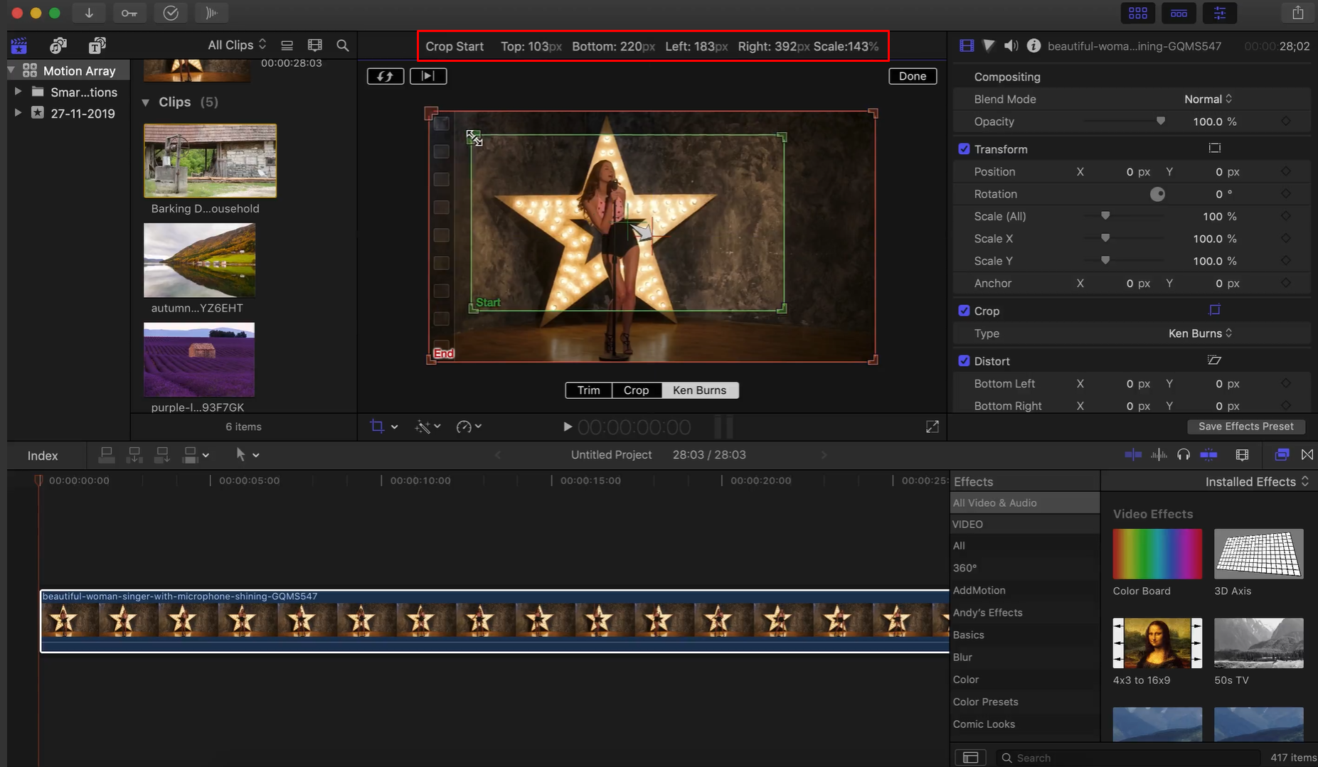The width and height of the screenshot is (1318, 767).
Task: Click Save Effects Preset
Action: [x=1245, y=427]
